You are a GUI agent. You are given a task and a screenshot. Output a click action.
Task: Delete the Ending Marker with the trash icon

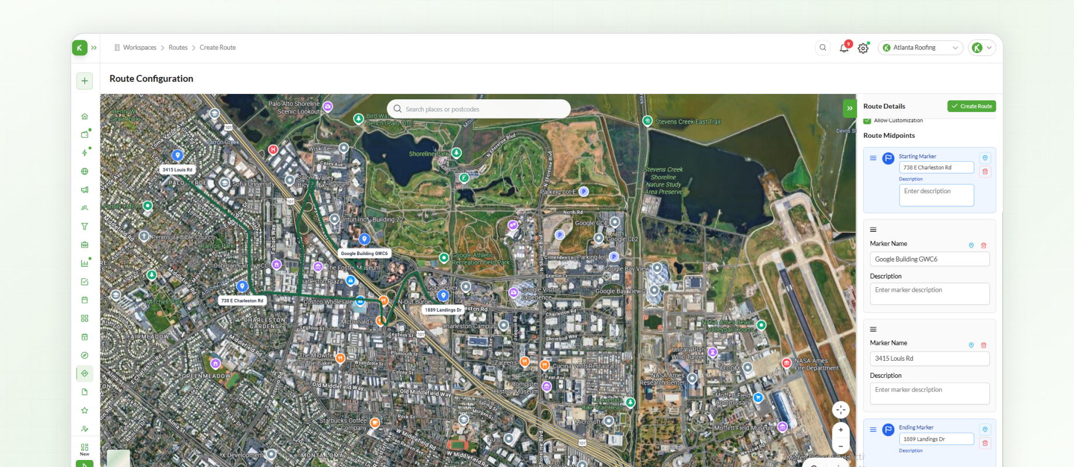tap(985, 443)
